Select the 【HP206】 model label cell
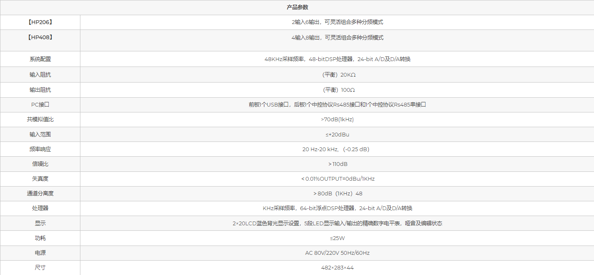This screenshot has height=275, width=594. click(x=40, y=22)
